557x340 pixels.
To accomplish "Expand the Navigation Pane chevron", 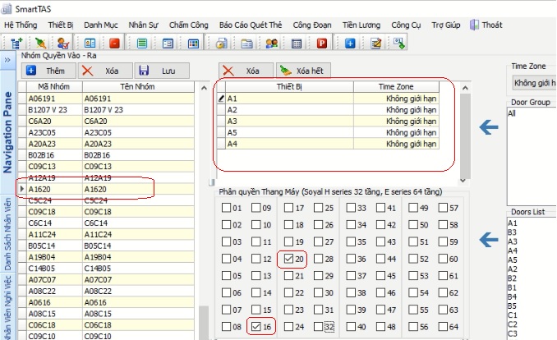I will tap(7, 60).
